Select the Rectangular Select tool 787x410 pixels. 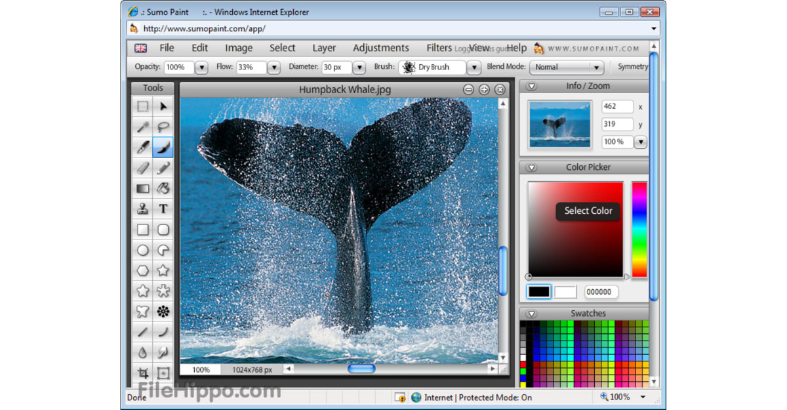(x=142, y=106)
